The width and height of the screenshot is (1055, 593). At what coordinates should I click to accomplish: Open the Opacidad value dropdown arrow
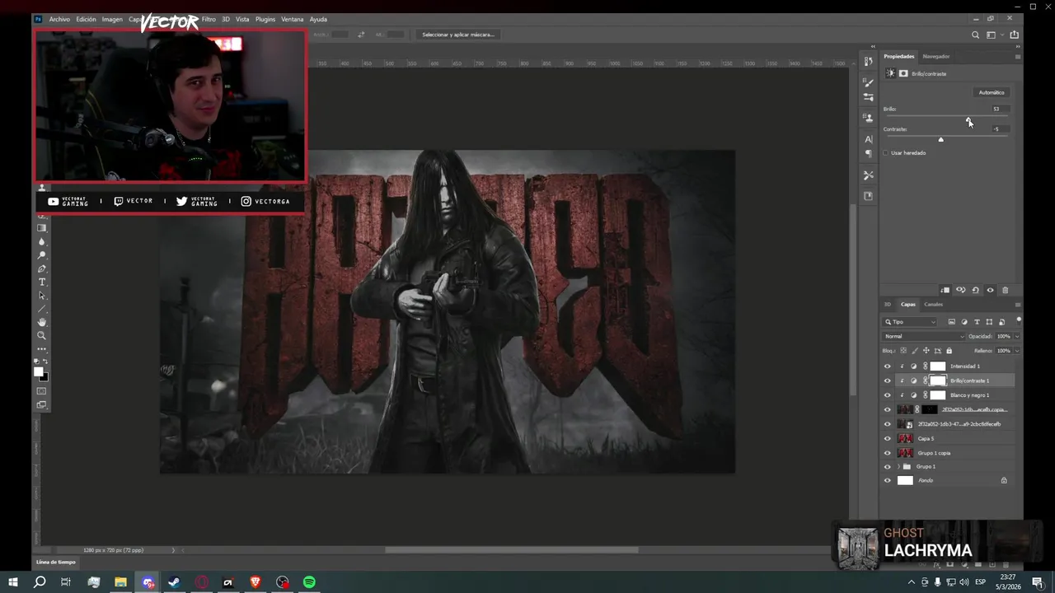[1016, 337]
